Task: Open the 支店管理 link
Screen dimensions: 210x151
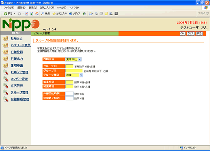Action: (17, 86)
